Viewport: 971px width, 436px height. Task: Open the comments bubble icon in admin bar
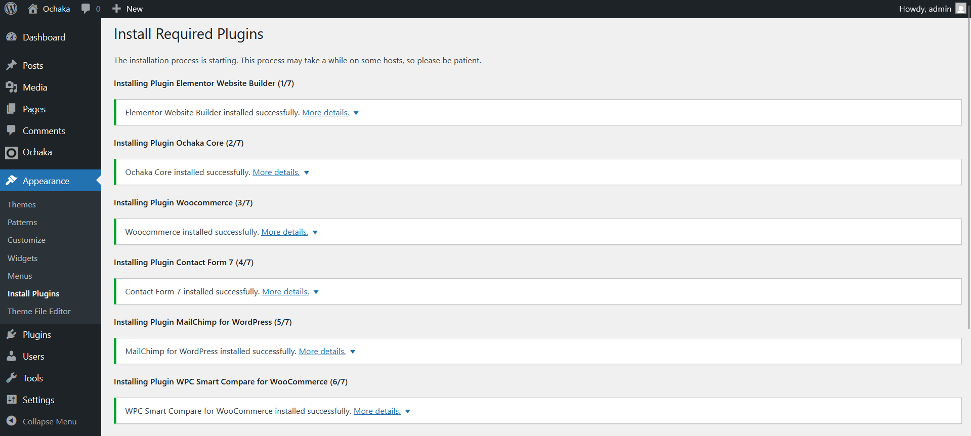[x=86, y=9]
